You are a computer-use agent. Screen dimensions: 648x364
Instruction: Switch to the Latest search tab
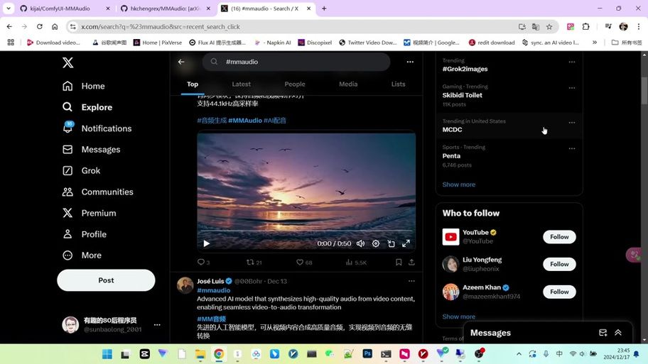point(241,84)
